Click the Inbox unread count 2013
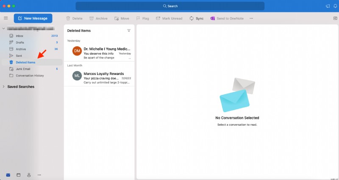The height and width of the screenshot is (180, 339). (55, 36)
